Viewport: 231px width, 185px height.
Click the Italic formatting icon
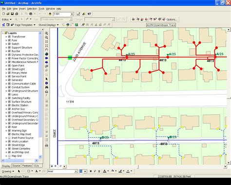[95, 171]
